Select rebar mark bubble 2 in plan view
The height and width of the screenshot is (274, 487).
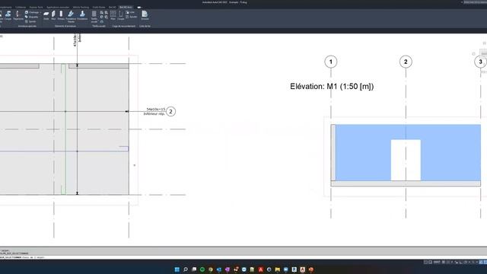click(x=170, y=111)
